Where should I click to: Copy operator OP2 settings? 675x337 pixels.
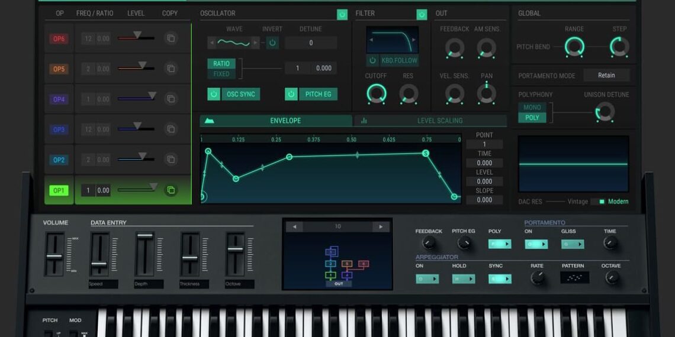(171, 160)
